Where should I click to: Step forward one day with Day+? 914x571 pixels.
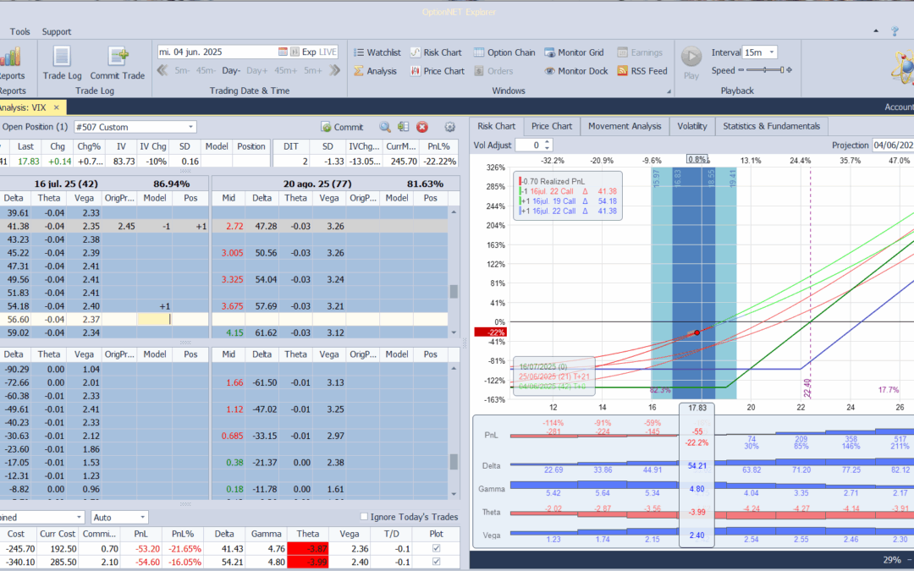[x=256, y=70]
